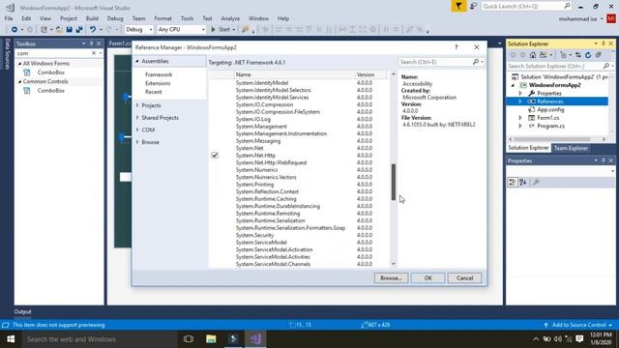Click the Save toolbar icon

(69, 30)
